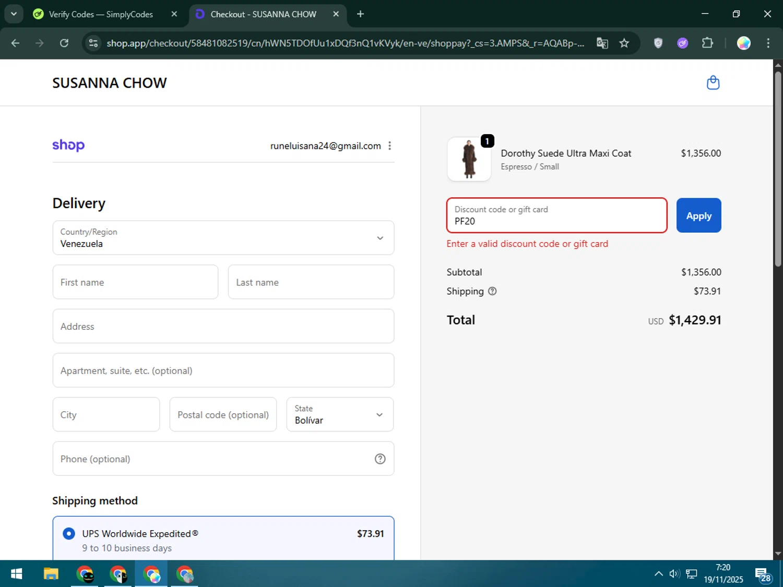Reload the checkout page
The image size is (783, 587).
64,43
